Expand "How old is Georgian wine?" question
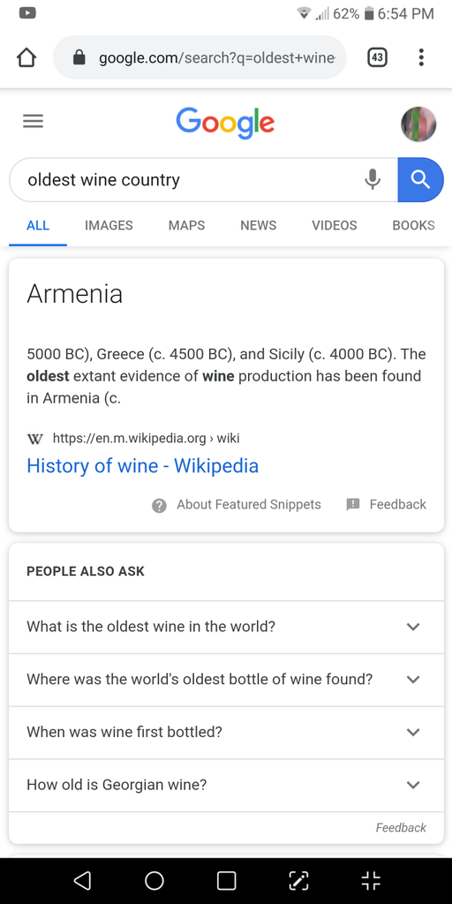Screen dimensions: 452x904 point(226,785)
